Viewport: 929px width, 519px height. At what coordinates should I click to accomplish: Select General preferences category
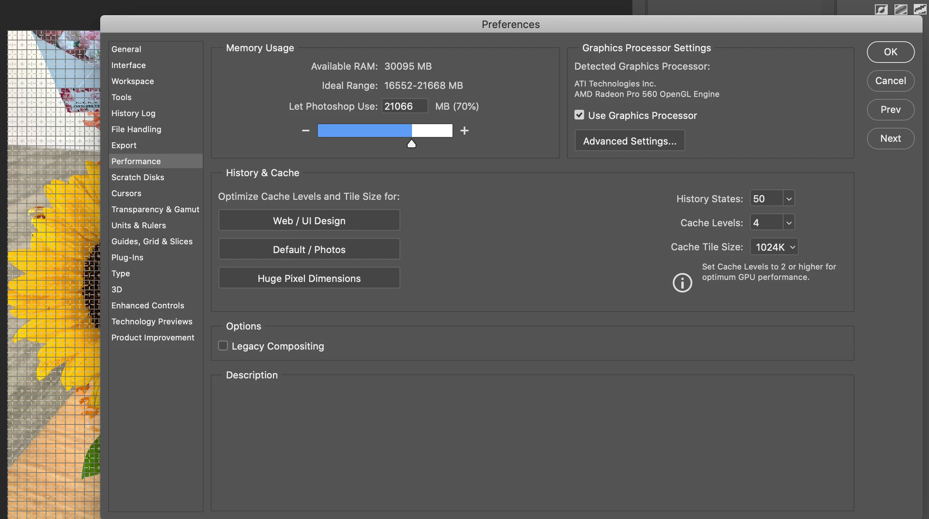[156, 49]
